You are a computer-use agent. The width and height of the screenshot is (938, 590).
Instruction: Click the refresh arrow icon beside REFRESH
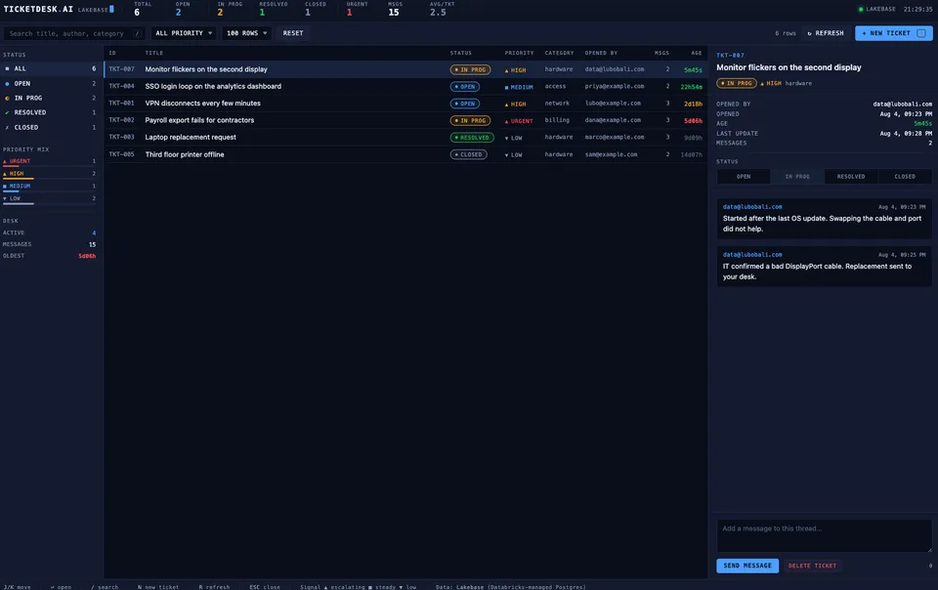click(809, 33)
